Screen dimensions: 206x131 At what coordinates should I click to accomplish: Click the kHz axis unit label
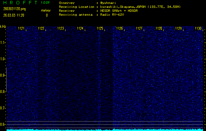(3, 27)
